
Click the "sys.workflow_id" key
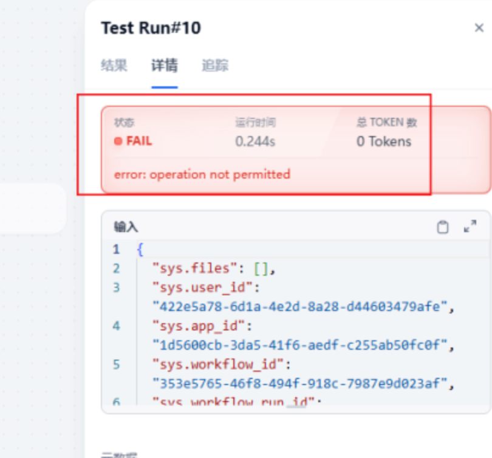pyautogui.click(x=219, y=364)
